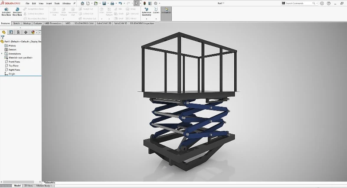347x188 pixels.
Task: Click the Linear Pattern tool
Action: (x=109, y=12)
